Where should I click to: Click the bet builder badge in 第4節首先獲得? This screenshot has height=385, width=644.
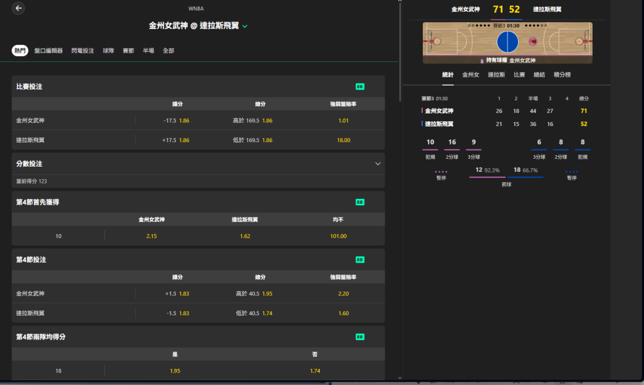point(360,202)
